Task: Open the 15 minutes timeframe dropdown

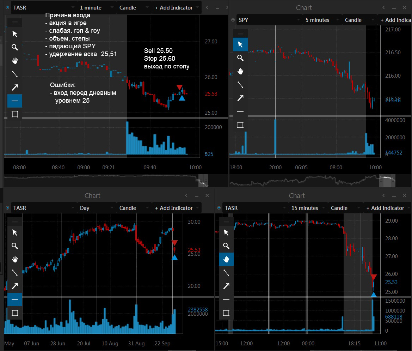Action: coord(308,208)
